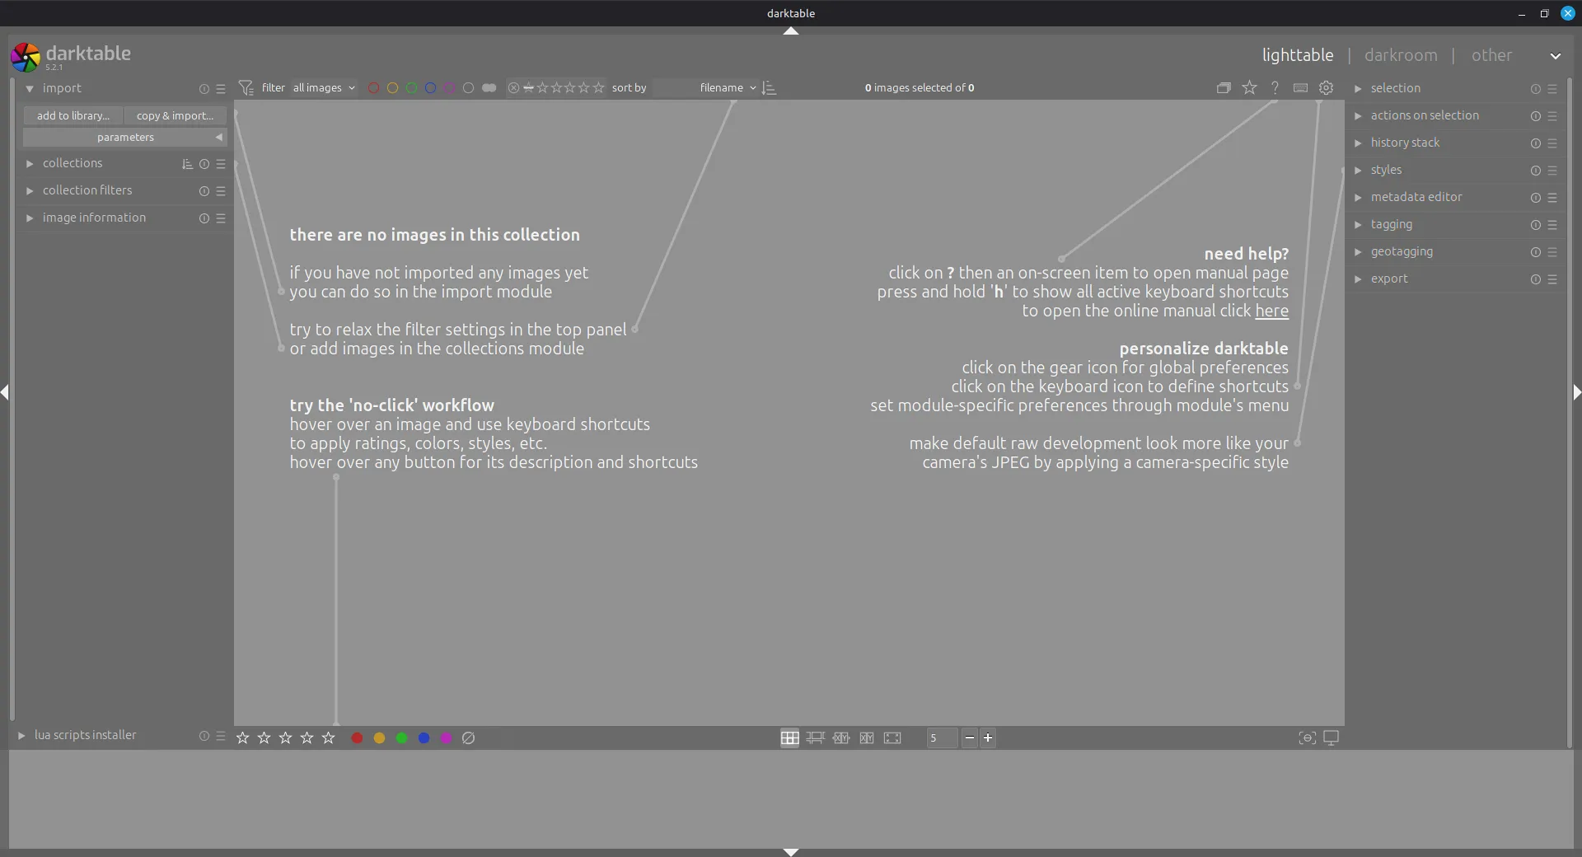Toggle the blue color label filter circle
1582x857 pixels.
tap(430, 87)
